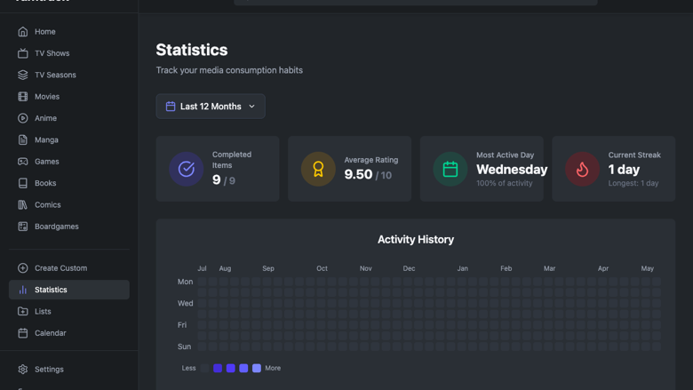Click the lightest purple legend swatch near More
Screen dimensions: 693x390
[257, 369]
